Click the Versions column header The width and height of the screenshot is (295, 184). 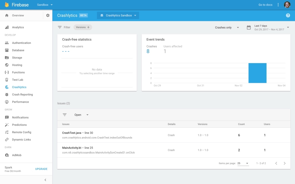[x=203, y=124]
